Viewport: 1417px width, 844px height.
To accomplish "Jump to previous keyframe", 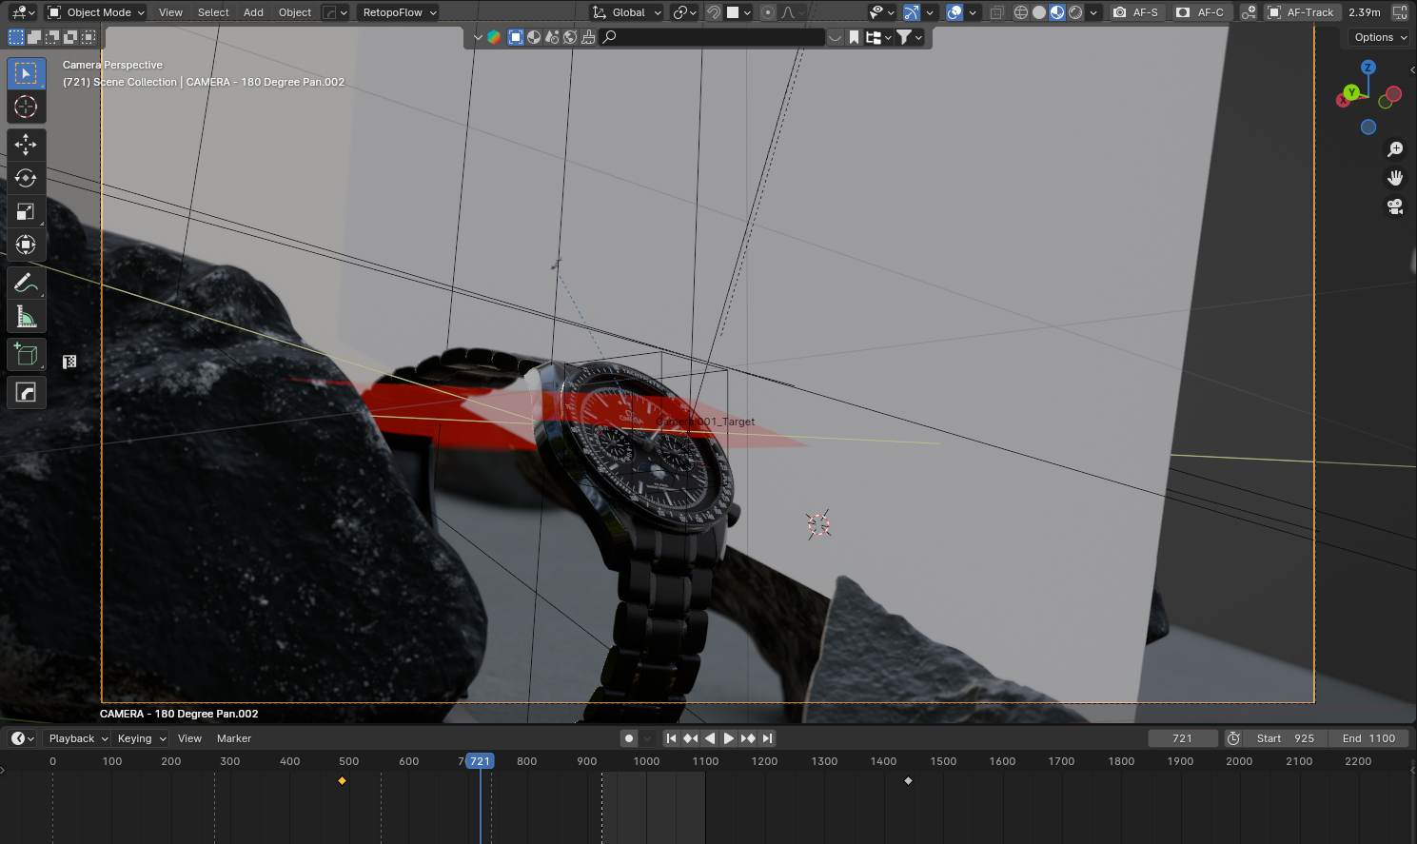I will [691, 738].
